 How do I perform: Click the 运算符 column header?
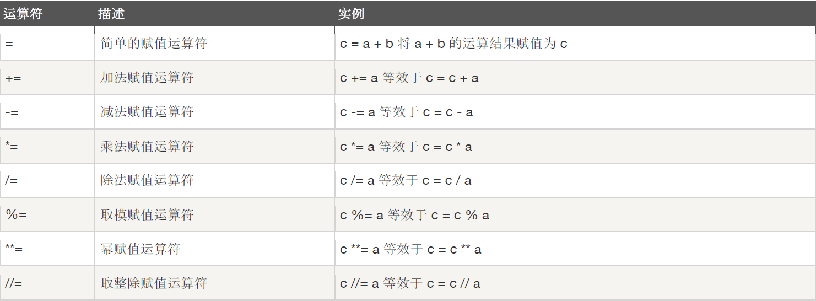tap(23, 14)
